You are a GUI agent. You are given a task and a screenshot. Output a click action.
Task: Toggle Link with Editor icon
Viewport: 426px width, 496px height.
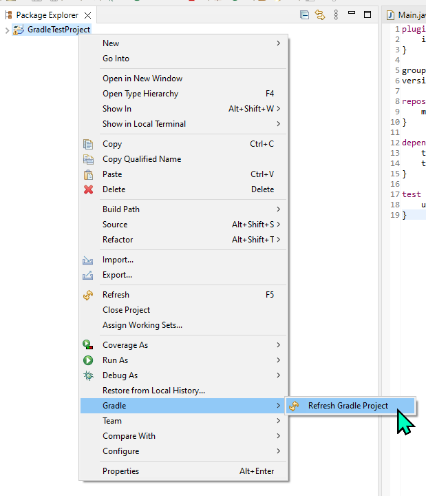pos(320,15)
